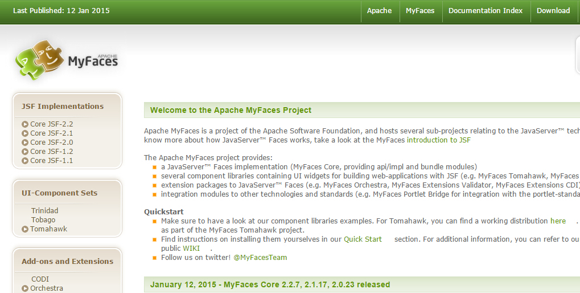
Task: Expand the Orchestra arrow icon
Action: pos(25,288)
